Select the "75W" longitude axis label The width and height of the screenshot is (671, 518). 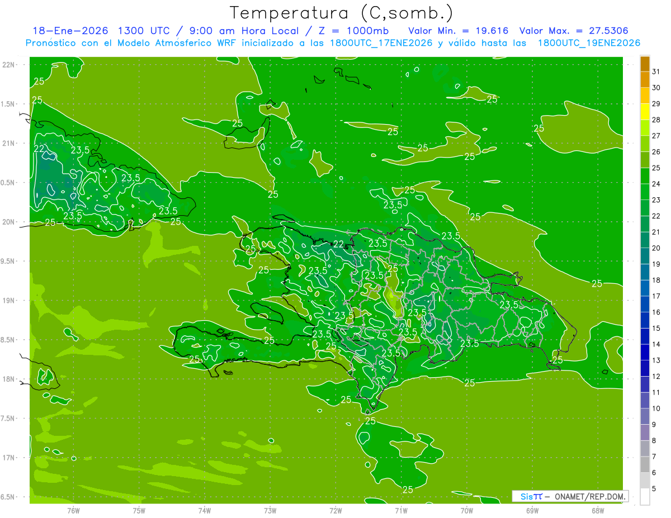(x=139, y=510)
